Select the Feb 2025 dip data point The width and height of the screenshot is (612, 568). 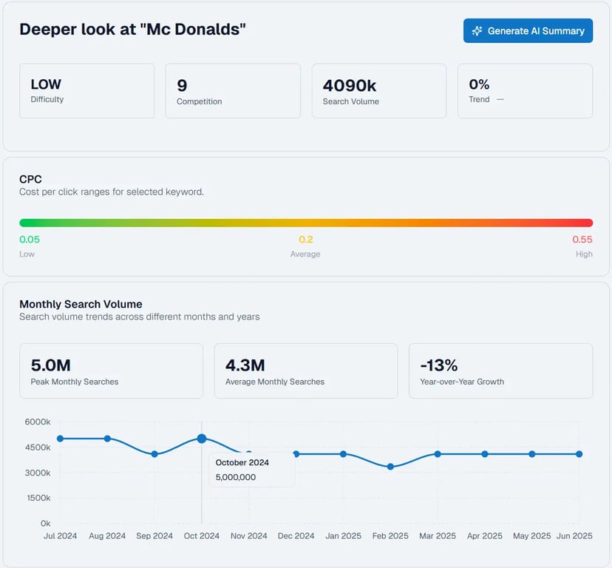click(x=390, y=467)
